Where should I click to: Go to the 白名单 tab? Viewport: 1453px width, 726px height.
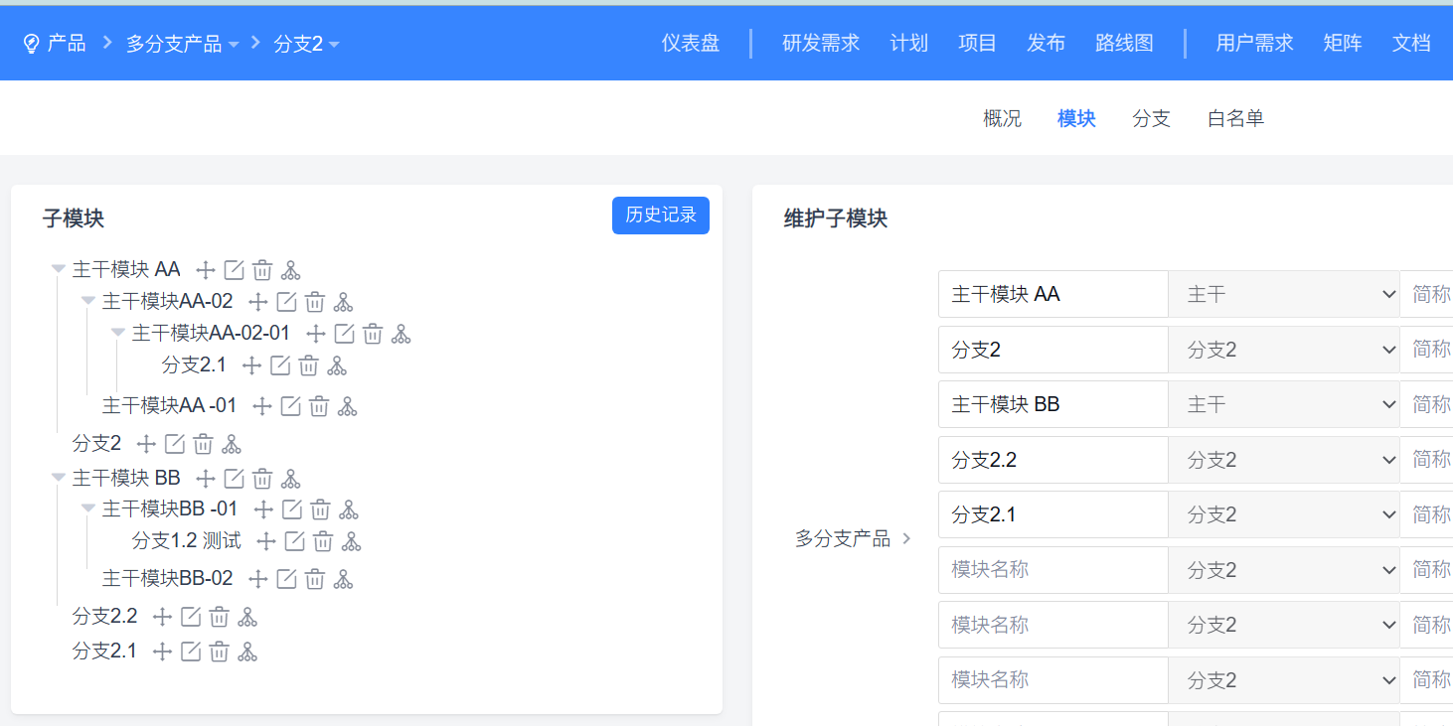(1235, 119)
